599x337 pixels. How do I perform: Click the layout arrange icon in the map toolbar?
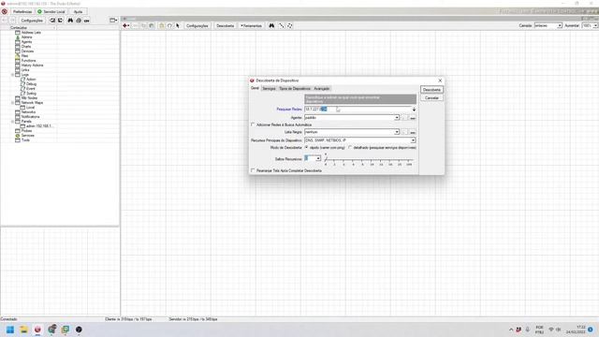pos(290,25)
